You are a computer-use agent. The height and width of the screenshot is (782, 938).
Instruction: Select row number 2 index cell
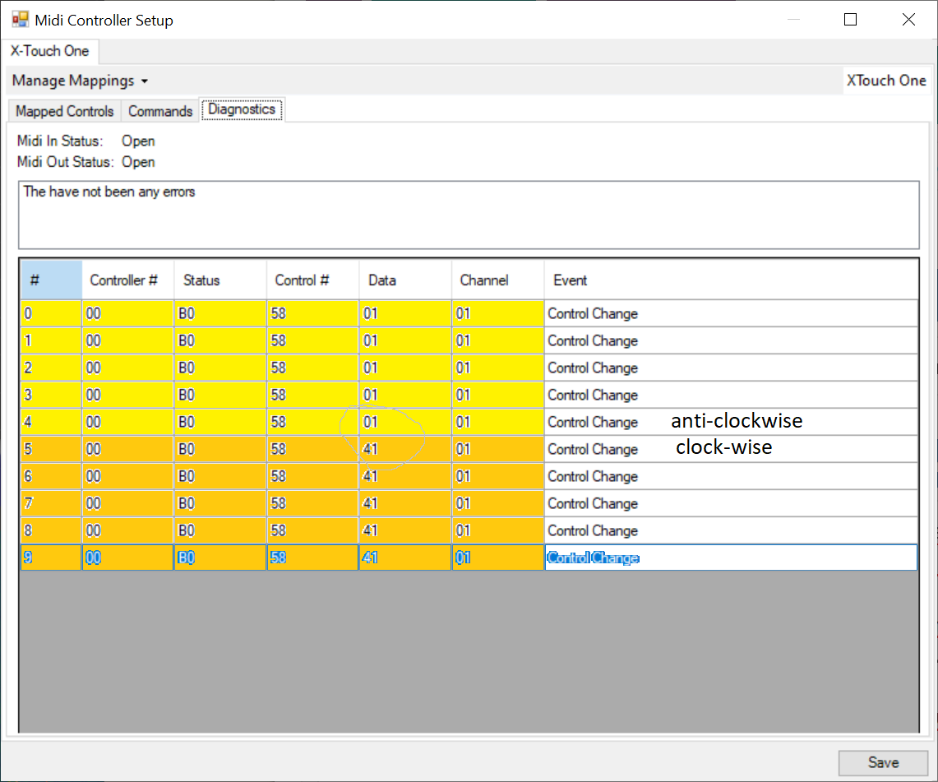pyautogui.click(x=52, y=368)
